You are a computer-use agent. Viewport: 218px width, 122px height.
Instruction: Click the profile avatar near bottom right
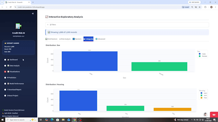tap(205, 114)
